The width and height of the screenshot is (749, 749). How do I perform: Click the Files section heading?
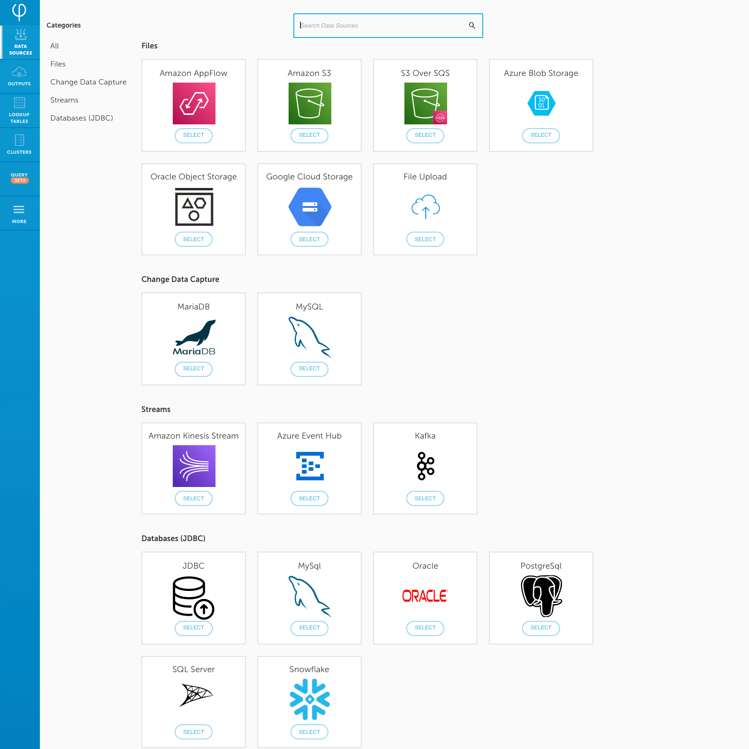tap(150, 46)
